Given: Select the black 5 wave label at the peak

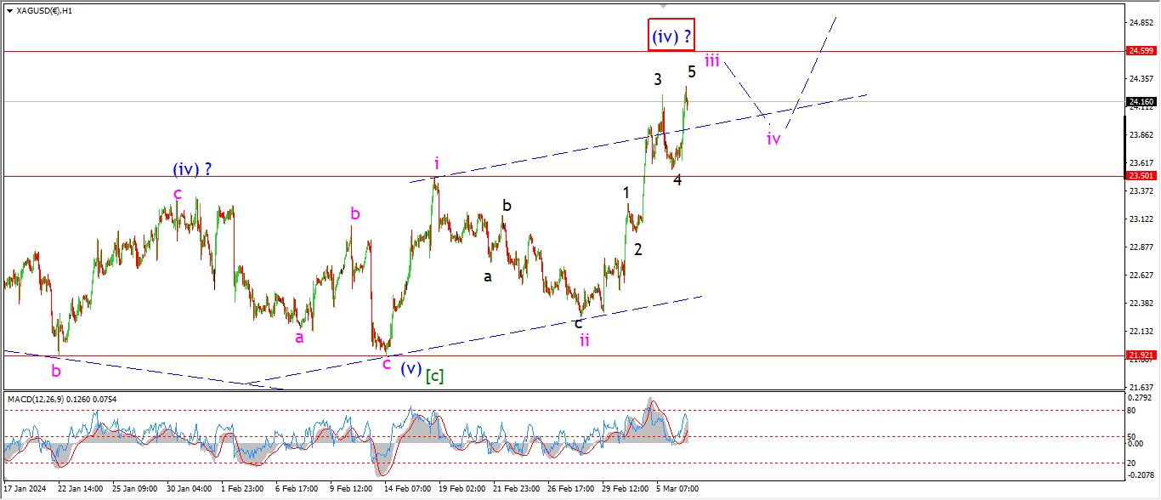Looking at the screenshot, I should 692,71.
